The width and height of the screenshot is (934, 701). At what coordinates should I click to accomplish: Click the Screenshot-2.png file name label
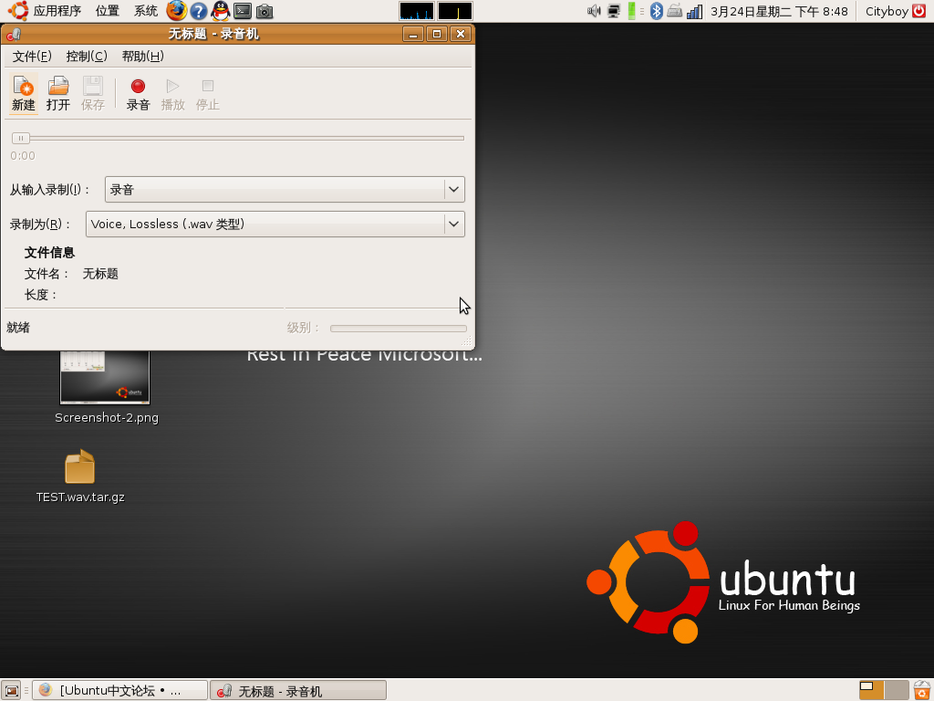tap(107, 417)
